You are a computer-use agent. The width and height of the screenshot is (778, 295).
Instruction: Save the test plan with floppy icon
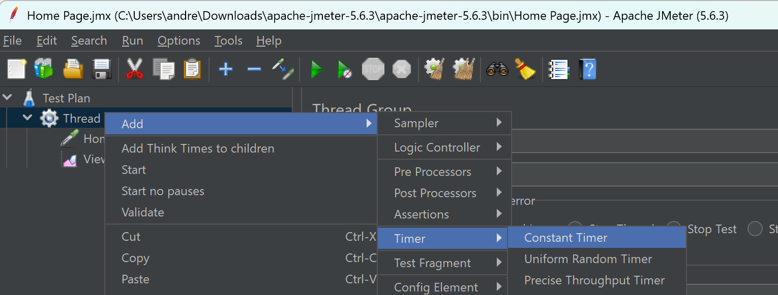pos(102,68)
